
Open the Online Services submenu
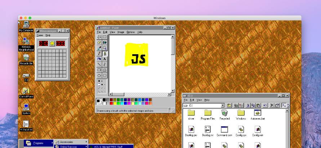pos(71,146)
